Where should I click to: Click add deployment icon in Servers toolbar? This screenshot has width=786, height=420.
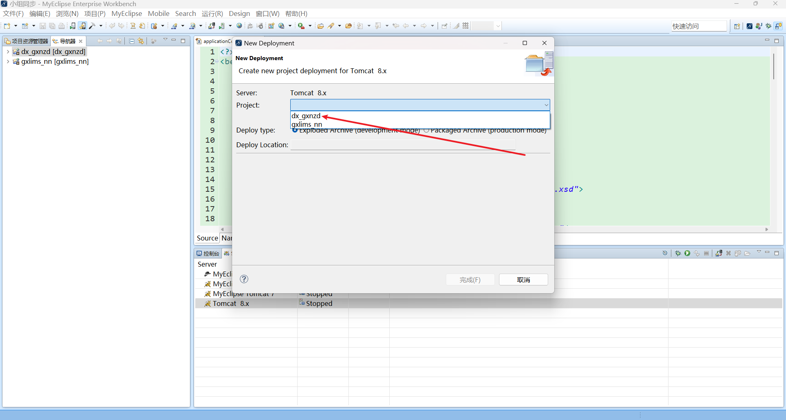click(719, 254)
